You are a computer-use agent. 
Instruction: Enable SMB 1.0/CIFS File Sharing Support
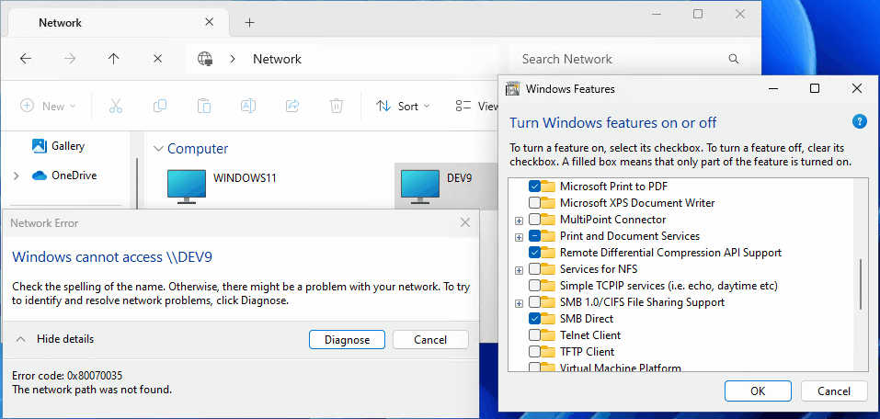[534, 302]
